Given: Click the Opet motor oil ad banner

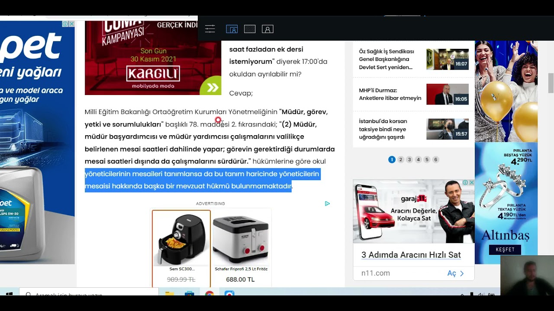Looking at the screenshot, I should [x=37, y=143].
